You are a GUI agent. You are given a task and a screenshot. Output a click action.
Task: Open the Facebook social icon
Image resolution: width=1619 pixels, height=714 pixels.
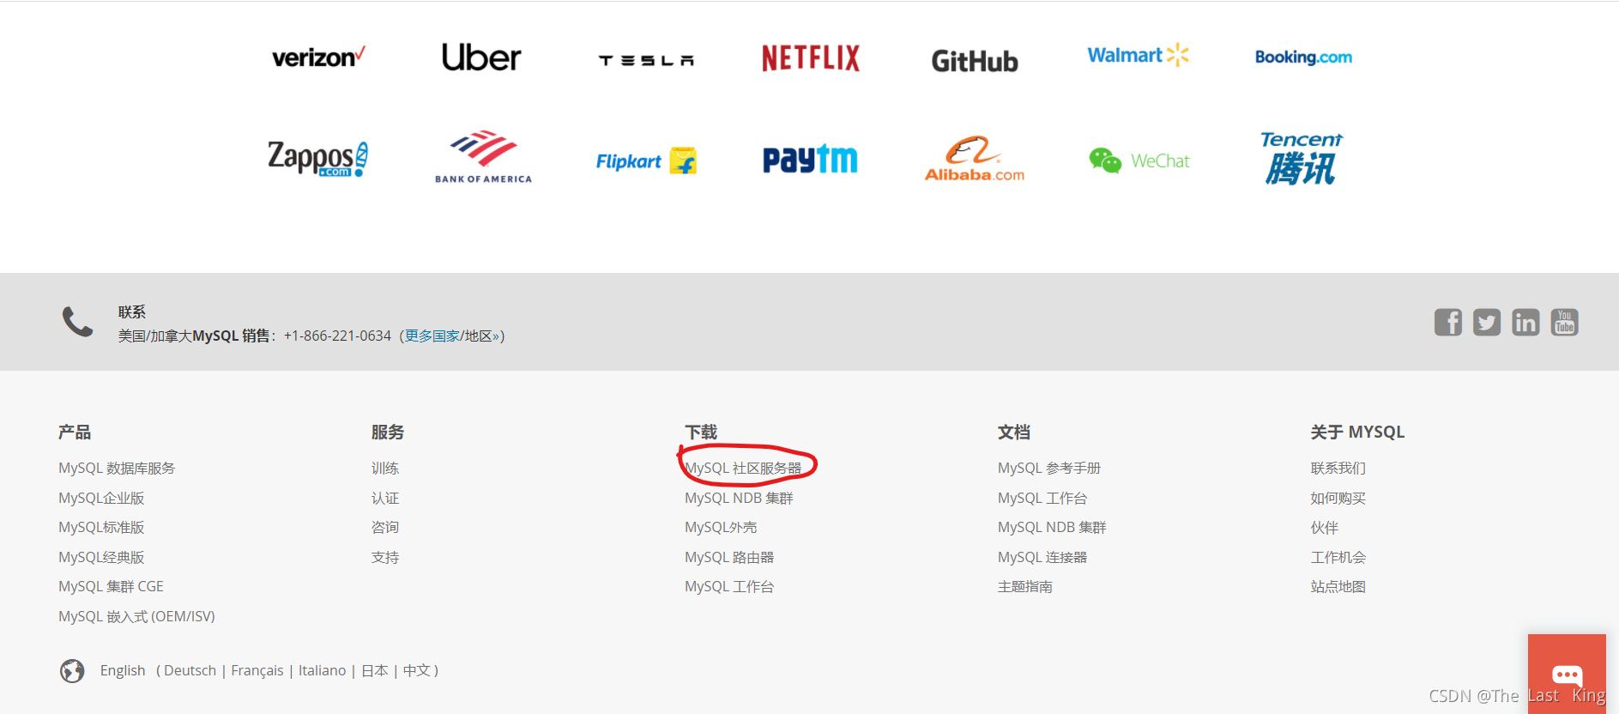(x=1448, y=323)
